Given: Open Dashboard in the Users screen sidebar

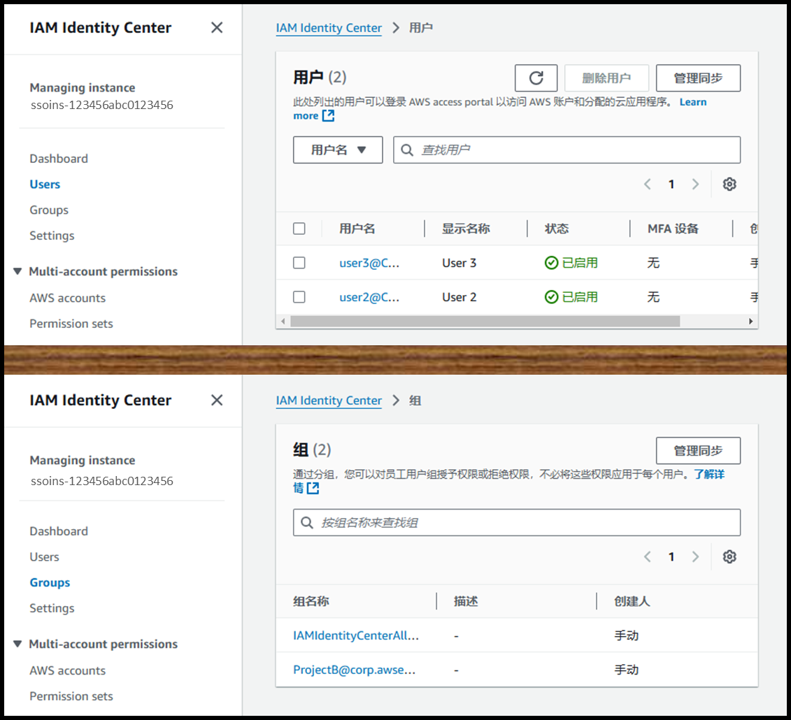Looking at the screenshot, I should click(x=59, y=159).
